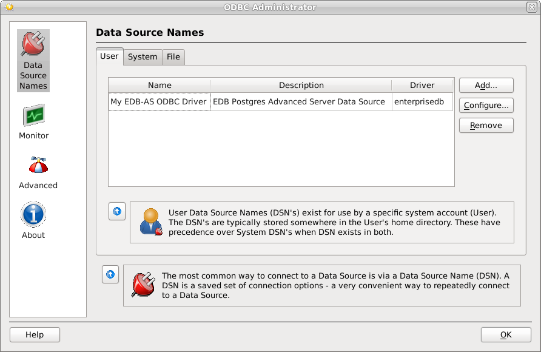
Task: Select "EDB Postgres Advanced Server Data Source" cell
Action: (x=301, y=102)
